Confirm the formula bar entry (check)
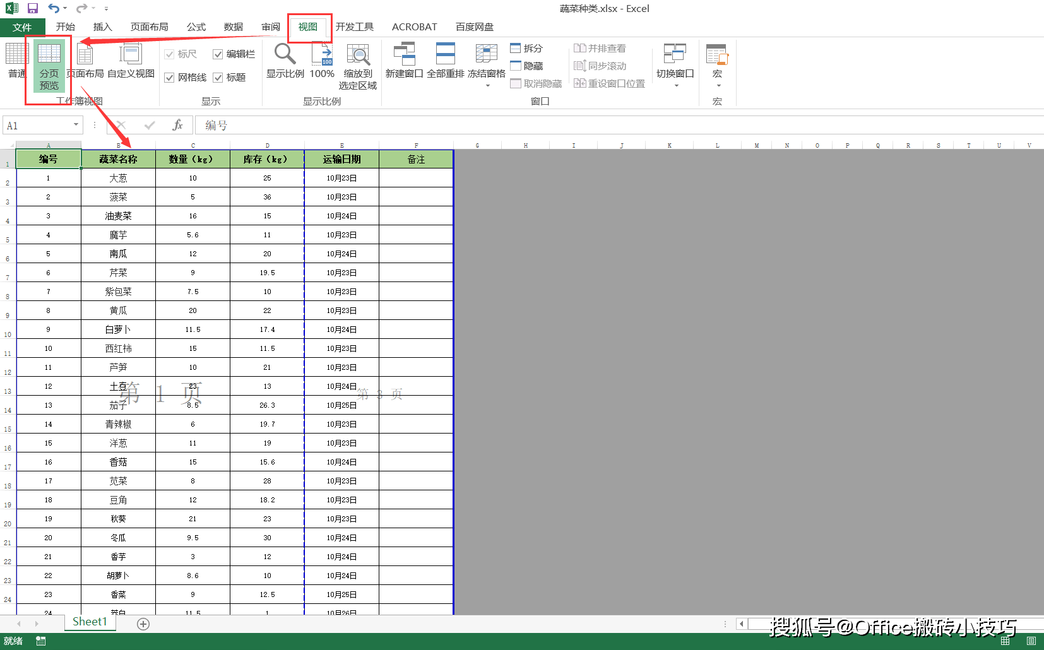 150,125
